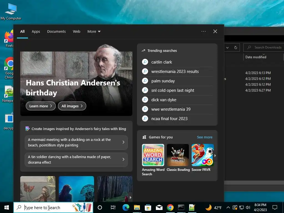Open the Command Prompt taskbar icon
The height and width of the screenshot is (213, 284).
[x=181, y=207]
